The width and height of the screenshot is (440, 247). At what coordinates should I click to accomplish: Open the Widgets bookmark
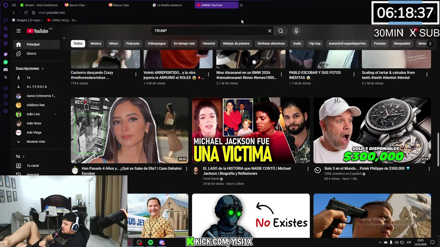point(27,20)
